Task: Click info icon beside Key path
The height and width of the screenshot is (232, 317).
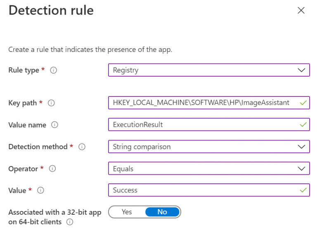Action: point(51,103)
